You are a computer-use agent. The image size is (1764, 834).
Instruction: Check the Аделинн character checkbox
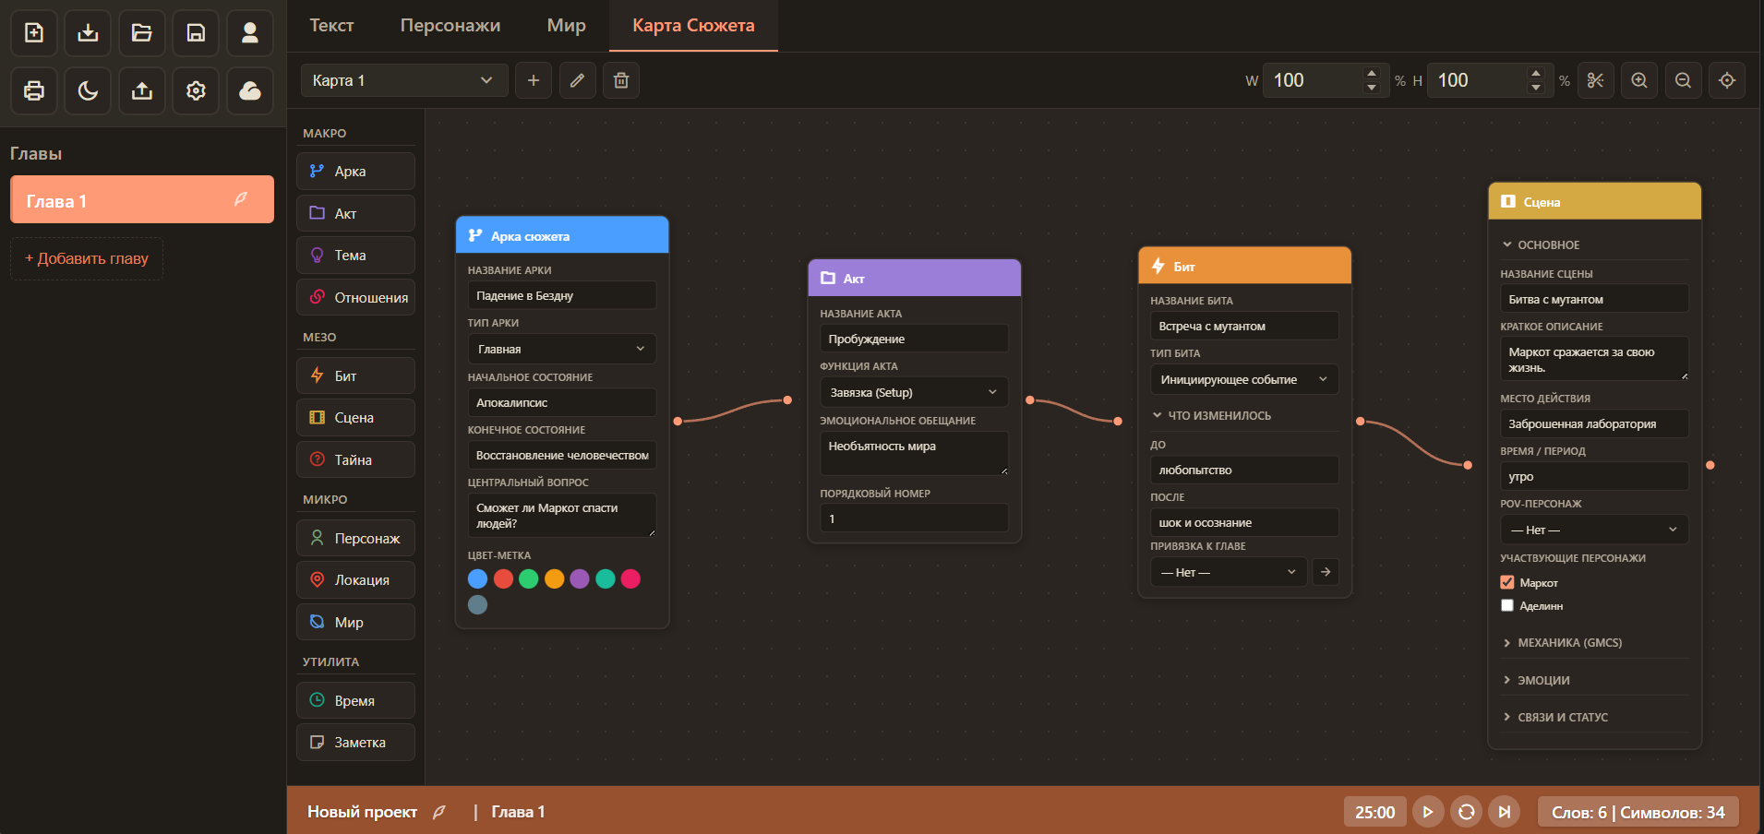coord(1507,605)
